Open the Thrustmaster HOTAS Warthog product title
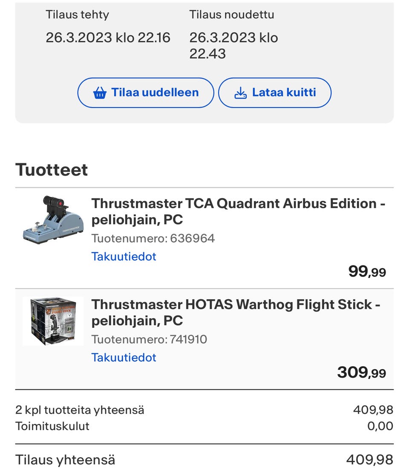409x472 pixels. click(236, 312)
